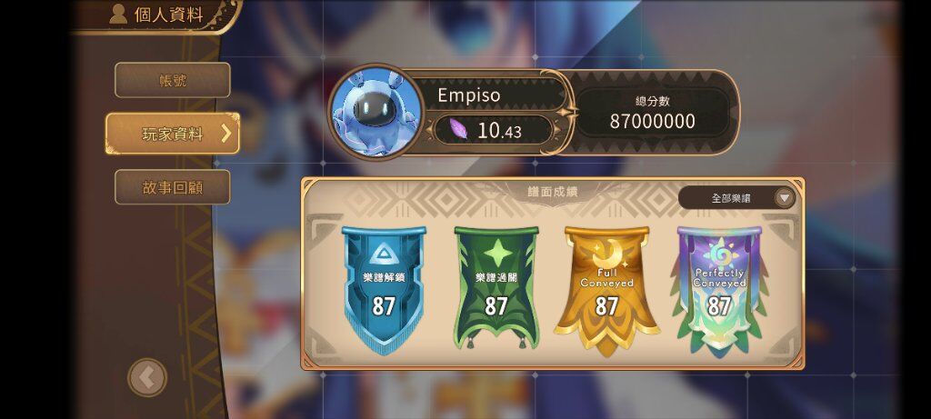Tap the purple crystal rating icon
Image resolution: width=931 pixels, height=419 pixels.
click(458, 129)
